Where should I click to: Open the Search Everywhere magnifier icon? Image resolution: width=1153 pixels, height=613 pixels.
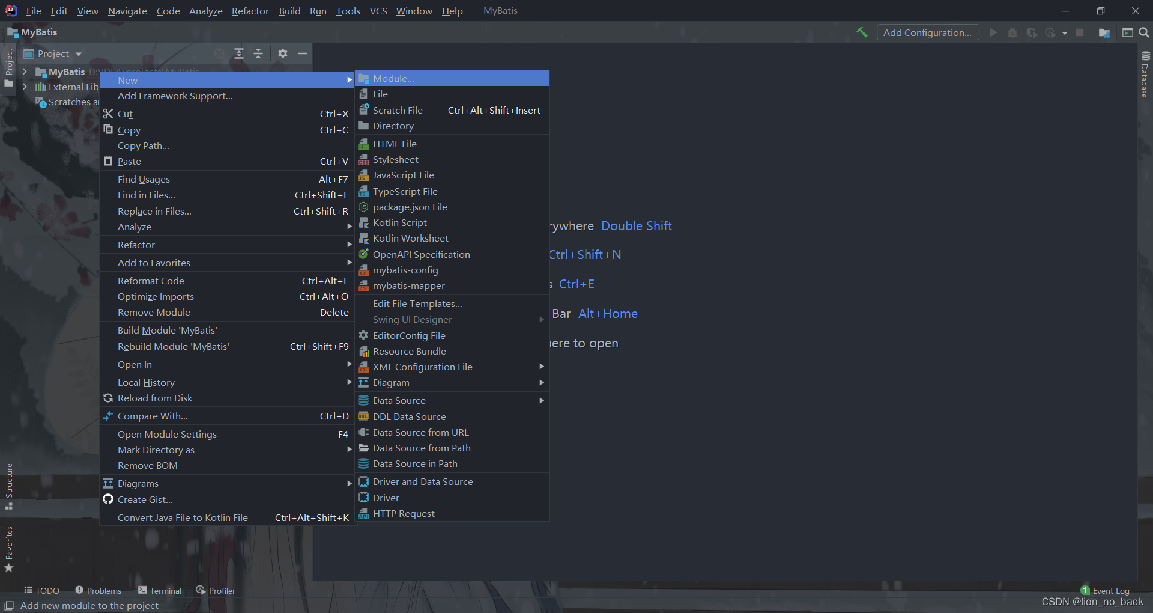(1144, 32)
